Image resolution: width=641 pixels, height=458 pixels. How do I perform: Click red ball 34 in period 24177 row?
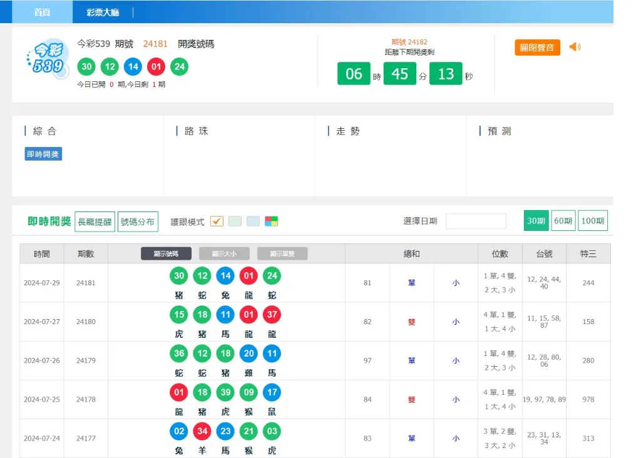point(202,431)
